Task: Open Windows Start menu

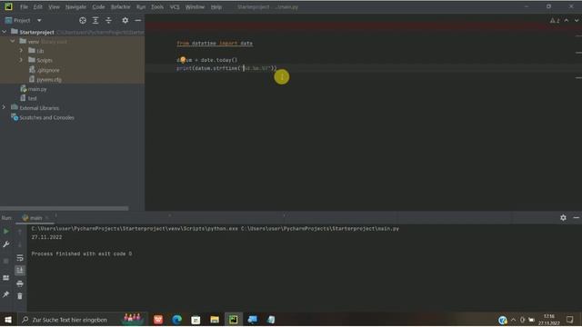Action: click(x=8, y=320)
